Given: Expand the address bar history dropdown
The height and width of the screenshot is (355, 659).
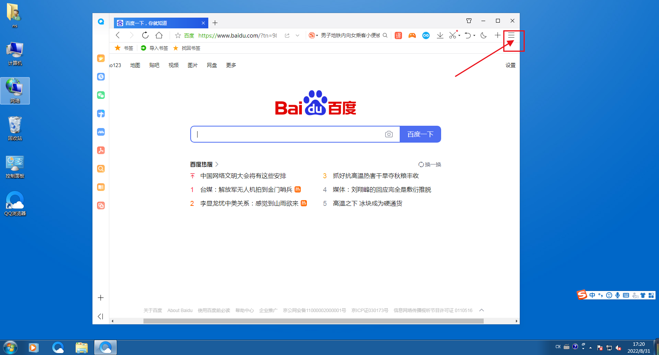Looking at the screenshot, I should (x=297, y=35).
